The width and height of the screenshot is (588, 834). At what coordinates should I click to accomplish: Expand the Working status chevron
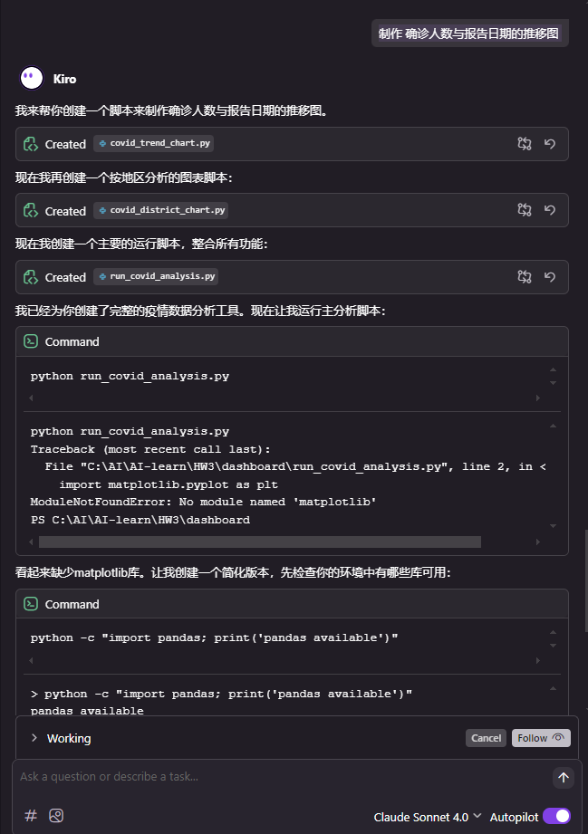pos(34,738)
